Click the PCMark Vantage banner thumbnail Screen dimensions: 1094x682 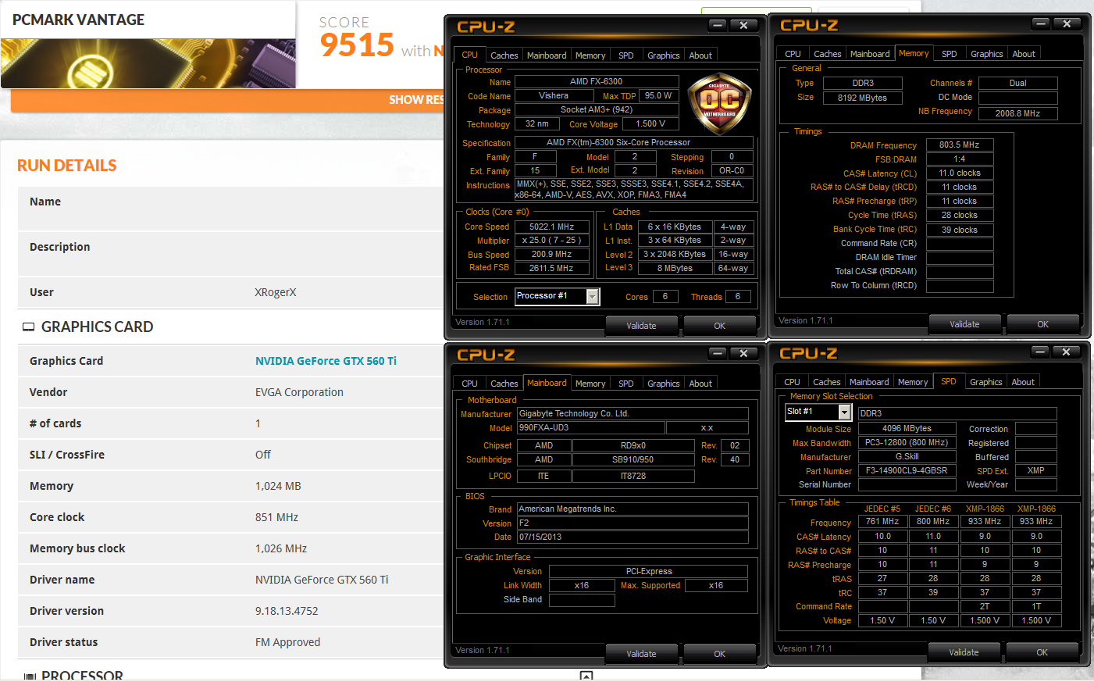(148, 63)
